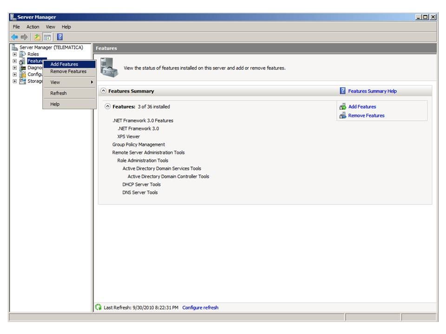Screen dimensions: 446x334
Task: Choose Add Features from context menu
Action: point(64,64)
